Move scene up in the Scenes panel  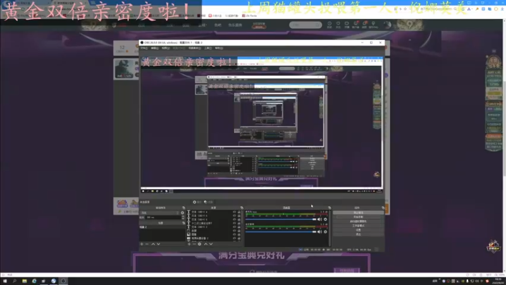[153, 244]
